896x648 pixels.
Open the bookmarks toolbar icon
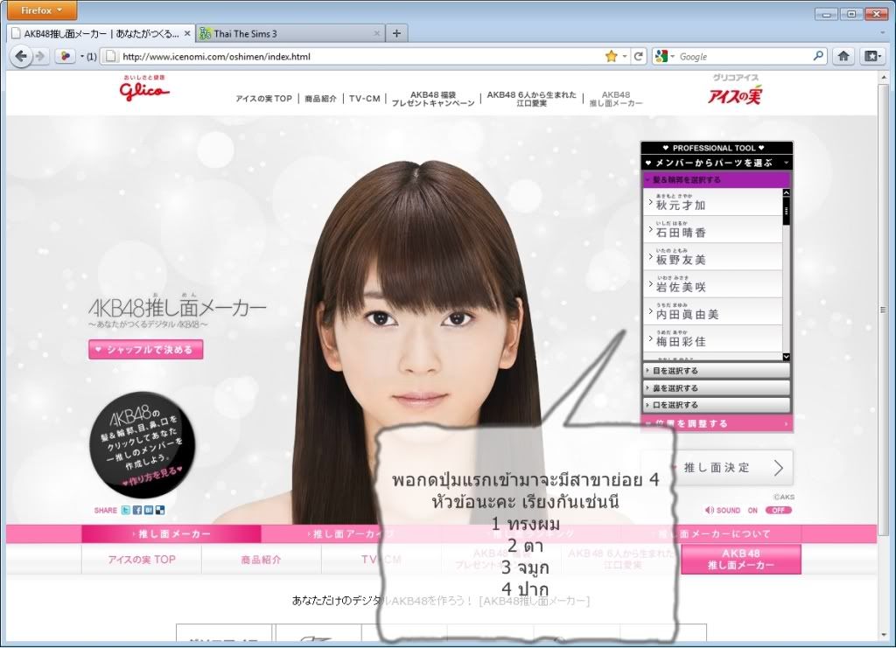pos(872,56)
